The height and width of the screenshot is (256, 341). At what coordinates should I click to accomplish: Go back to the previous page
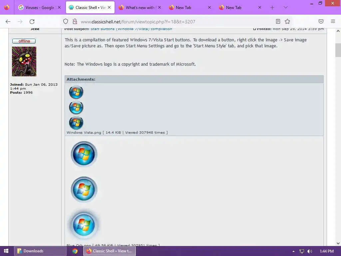point(8,22)
